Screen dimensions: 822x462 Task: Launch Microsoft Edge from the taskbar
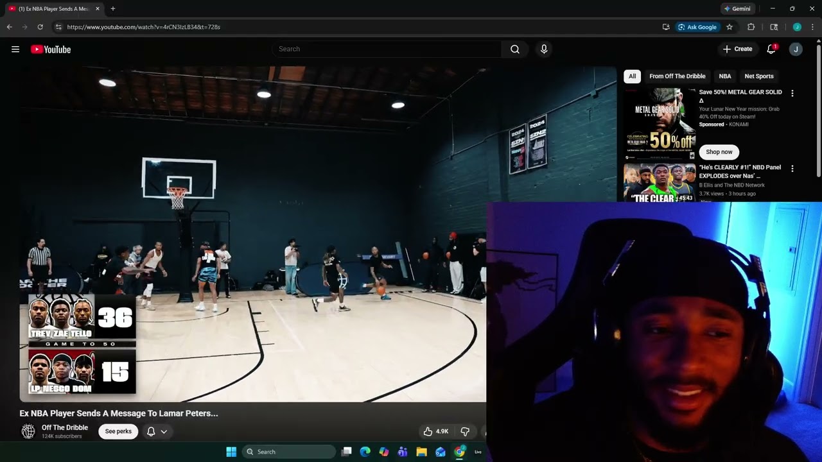365,452
